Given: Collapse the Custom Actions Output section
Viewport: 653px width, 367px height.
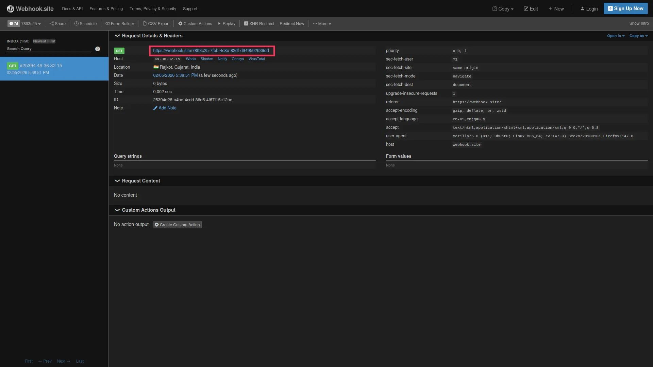Looking at the screenshot, I should tap(117, 210).
